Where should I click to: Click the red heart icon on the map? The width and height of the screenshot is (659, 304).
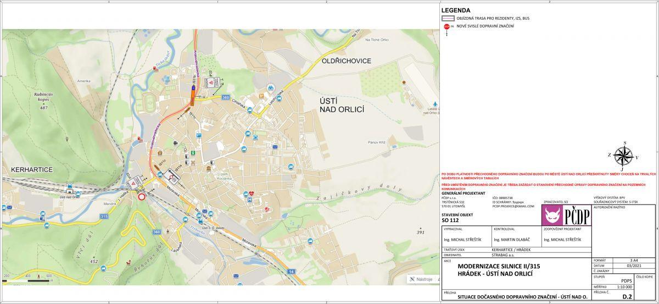[x=252, y=194]
